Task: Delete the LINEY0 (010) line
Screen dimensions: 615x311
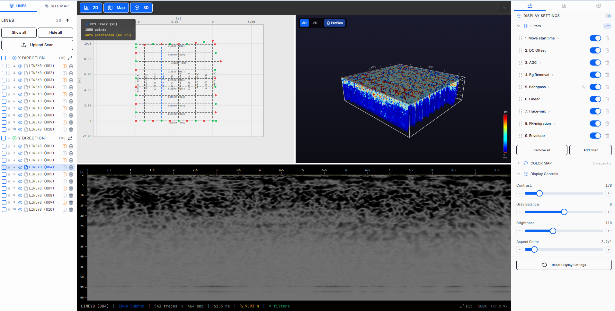Action: tap(71, 210)
